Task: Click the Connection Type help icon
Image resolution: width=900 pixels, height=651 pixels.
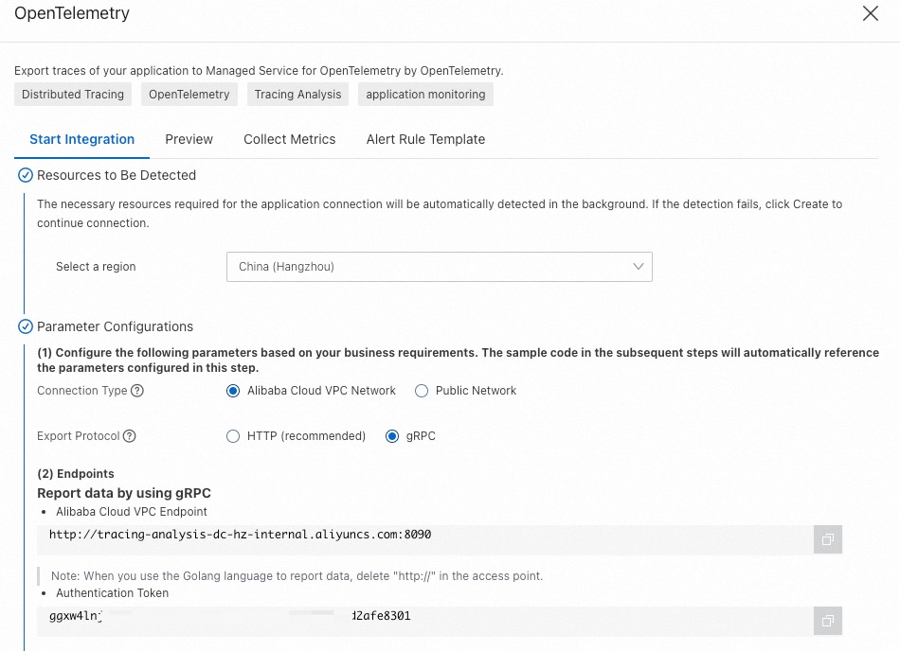Action: click(x=137, y=391)
